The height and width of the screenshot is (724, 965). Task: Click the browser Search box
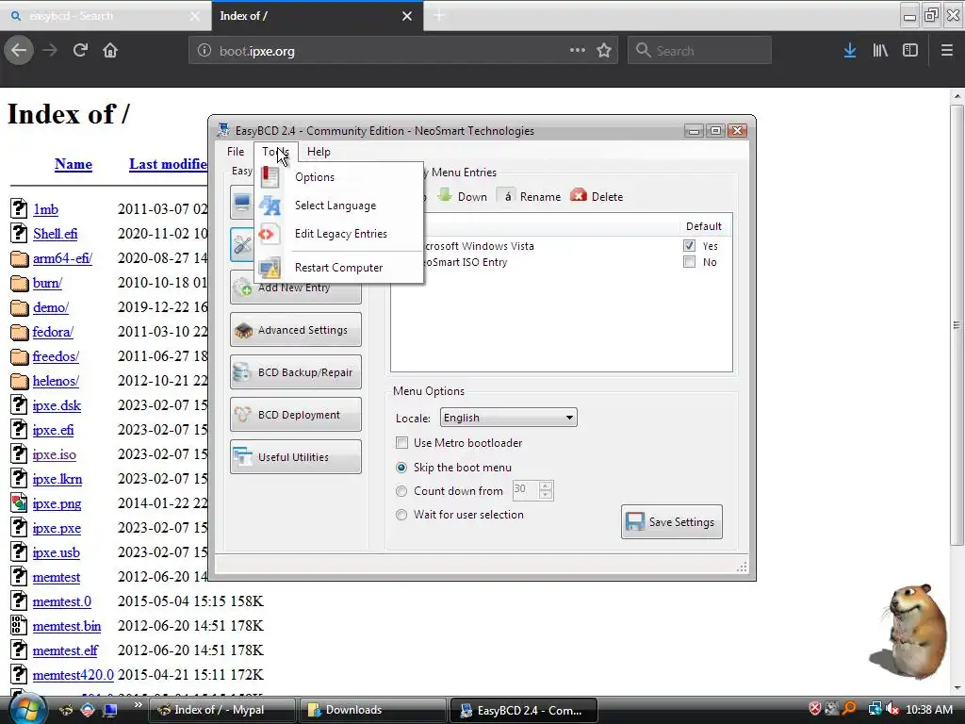pyautogui.click(x=699, y=51)
